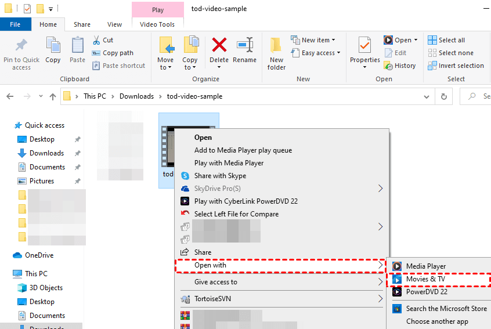This screenshot has width=491, height=329.
Task: Click the Up one level arrow
Action: click(53, 96)
